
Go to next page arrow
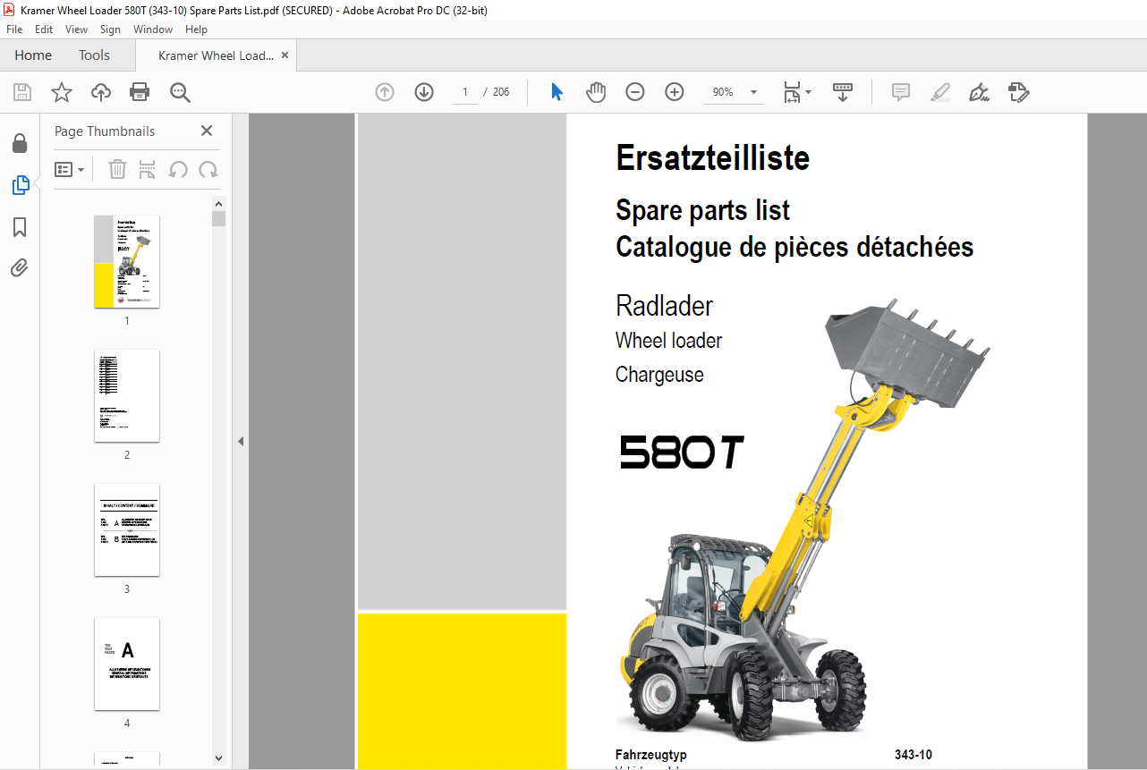[424, 92]
